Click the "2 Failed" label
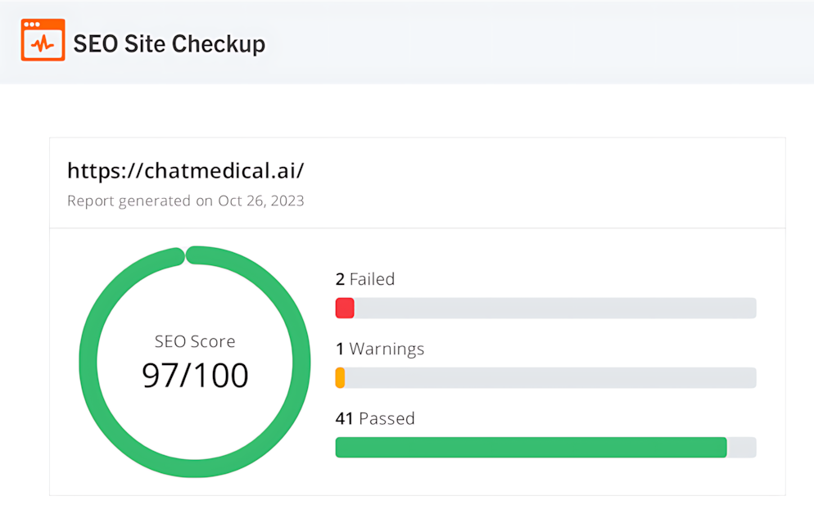 pos(365,279)
